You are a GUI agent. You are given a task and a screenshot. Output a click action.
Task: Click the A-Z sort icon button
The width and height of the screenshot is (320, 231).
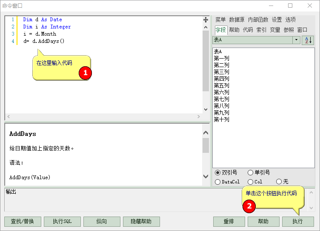pos(308,40)
